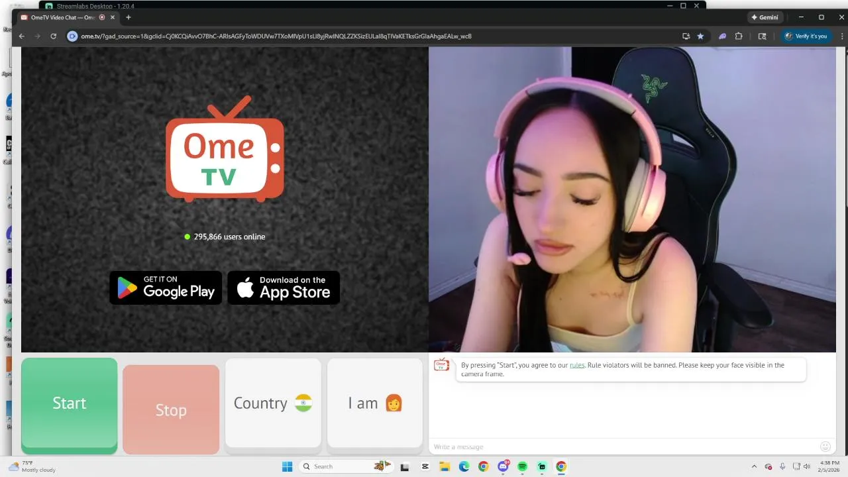The width and height of the screenshot is (848, 477).
Task: Show hidden system tray icons
Action: [x=754, y=466]
